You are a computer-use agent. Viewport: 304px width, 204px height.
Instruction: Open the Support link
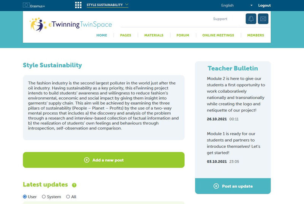click(x=220, y=19)
